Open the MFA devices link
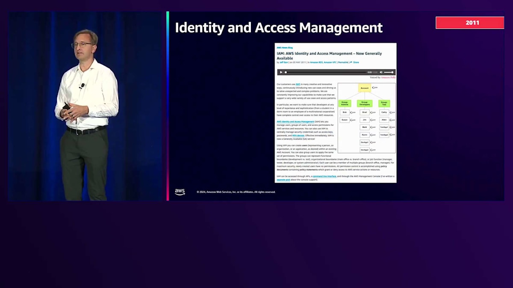513x288 pixels. pos(298,135)
